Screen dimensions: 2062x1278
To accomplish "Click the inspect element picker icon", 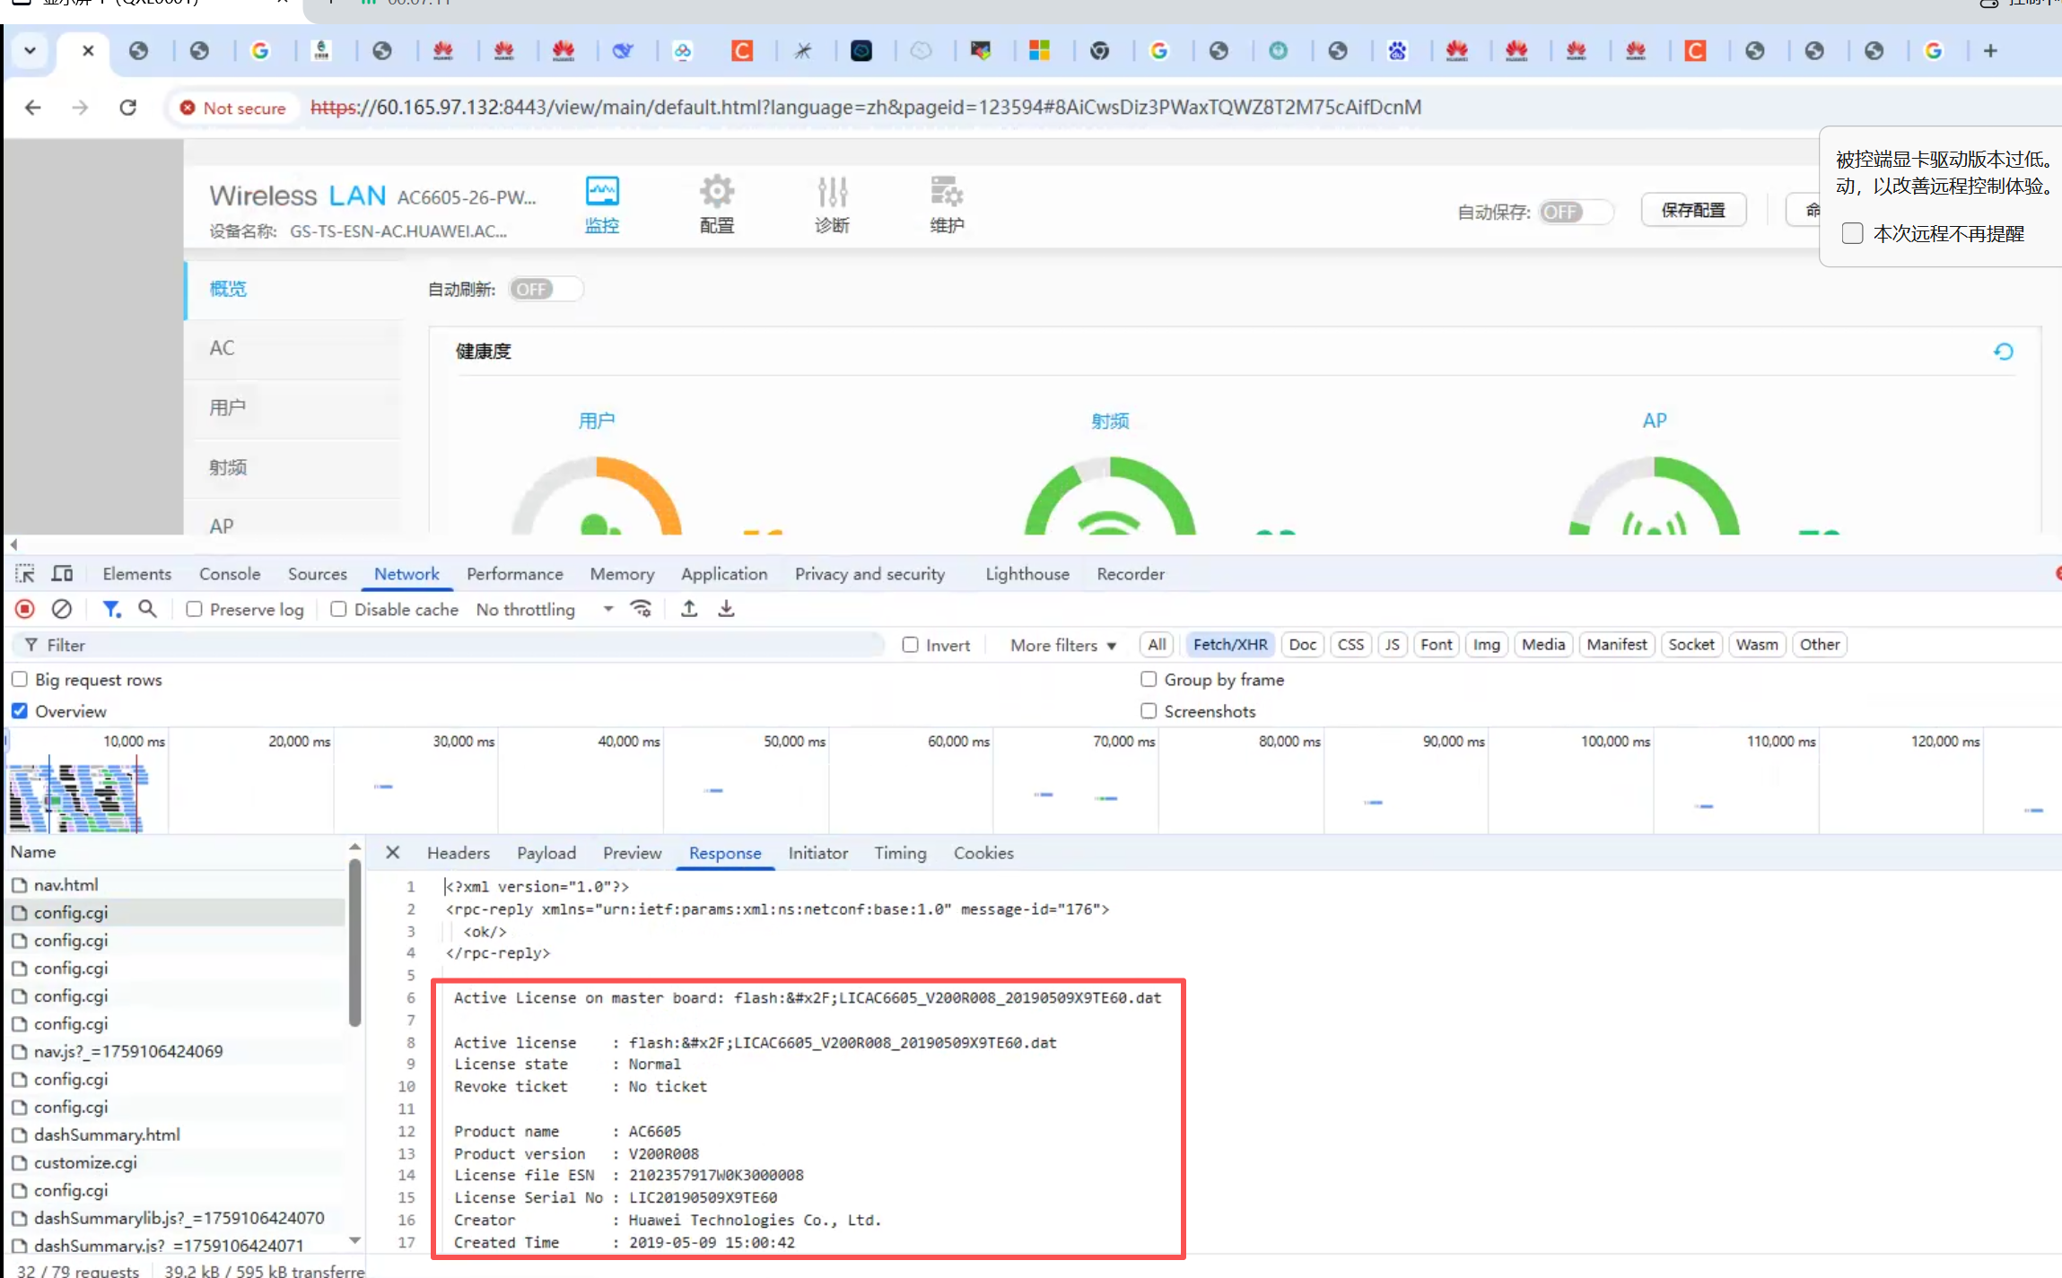I will coord(25,573).
